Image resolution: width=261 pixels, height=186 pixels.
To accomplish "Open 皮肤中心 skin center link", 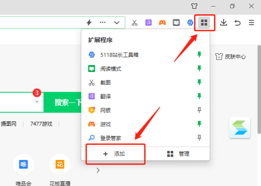I will click(x=231, y=56).
